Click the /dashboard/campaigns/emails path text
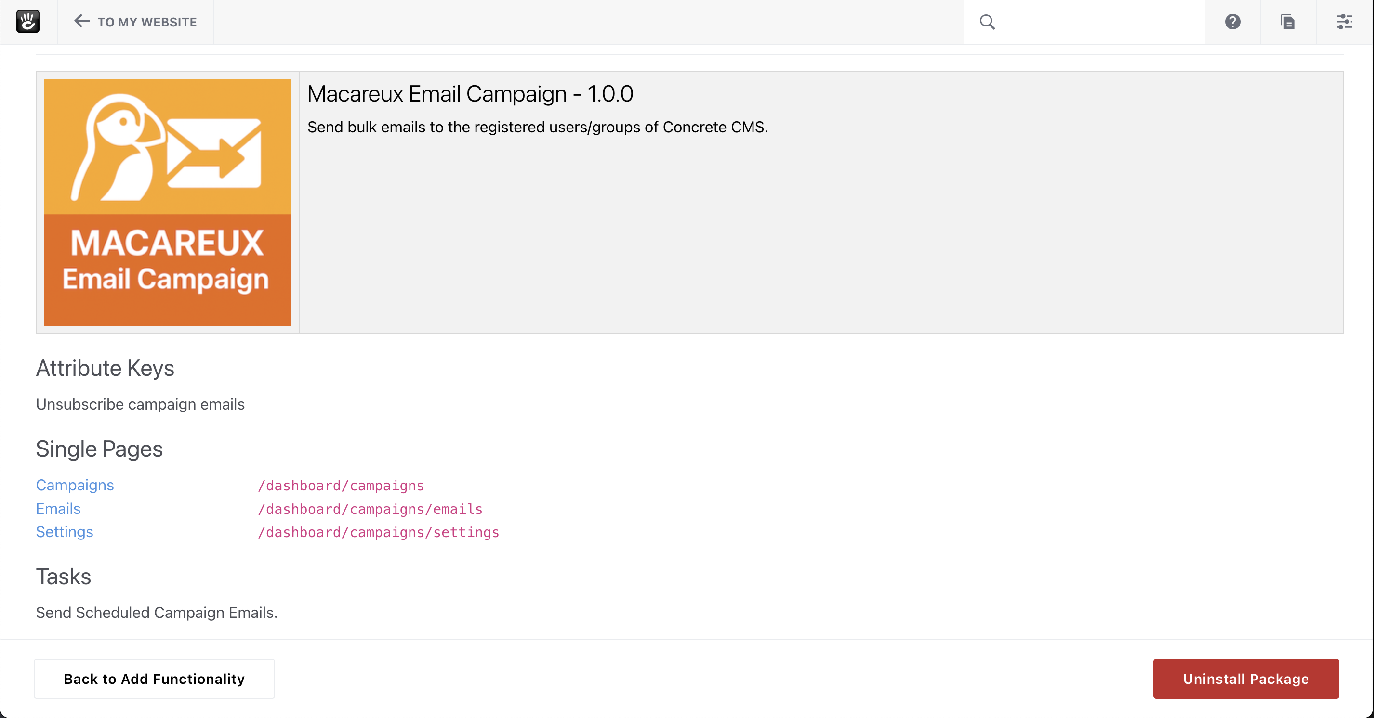 pos(370,509)
